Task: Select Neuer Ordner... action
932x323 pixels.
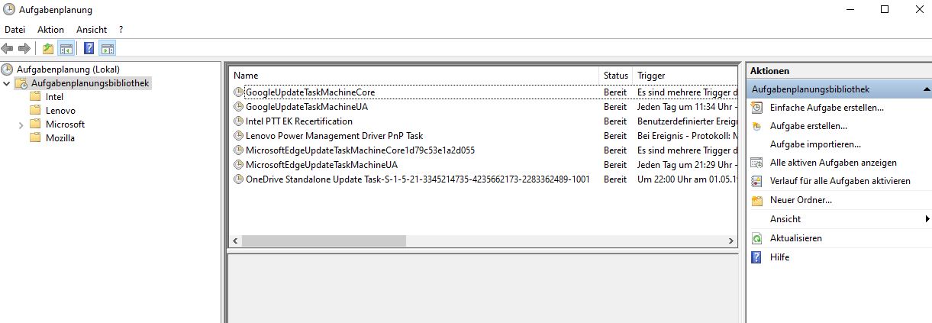Action: tap(801, 200)
